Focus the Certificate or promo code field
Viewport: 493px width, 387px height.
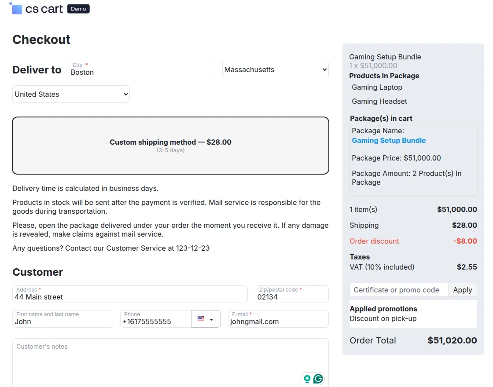pyautogui.click(x=399, y=290)
